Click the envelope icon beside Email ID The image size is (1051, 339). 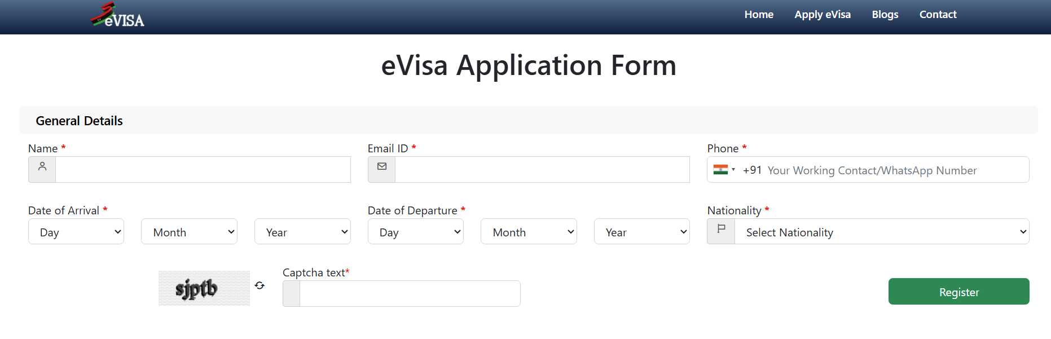tap(382, 167)
